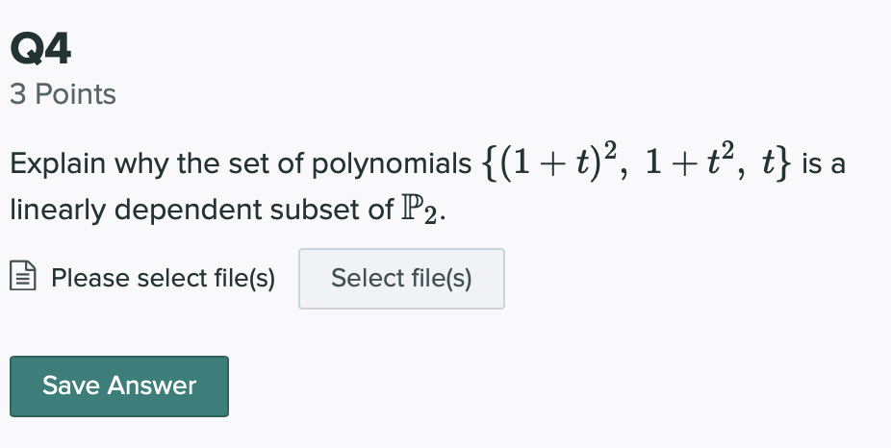
Task: Click the word Save on the green button
Action: coord(71,386)
